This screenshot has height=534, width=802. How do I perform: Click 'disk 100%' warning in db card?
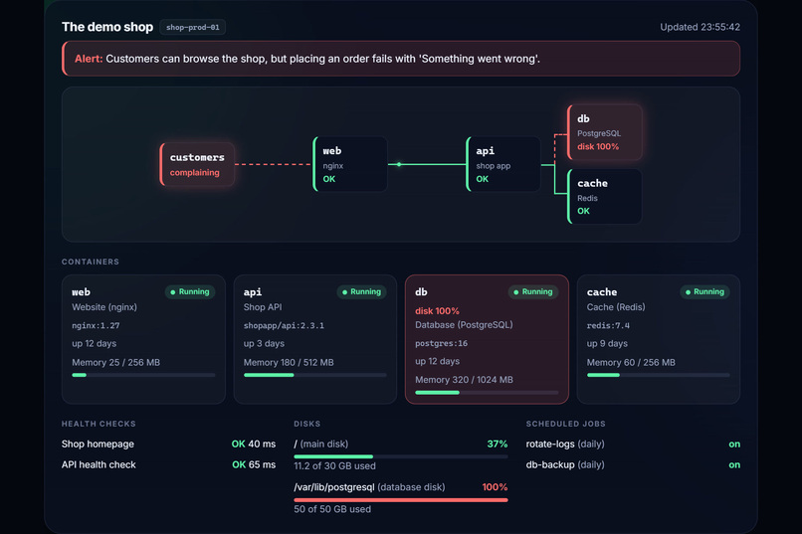coord(437,311)
